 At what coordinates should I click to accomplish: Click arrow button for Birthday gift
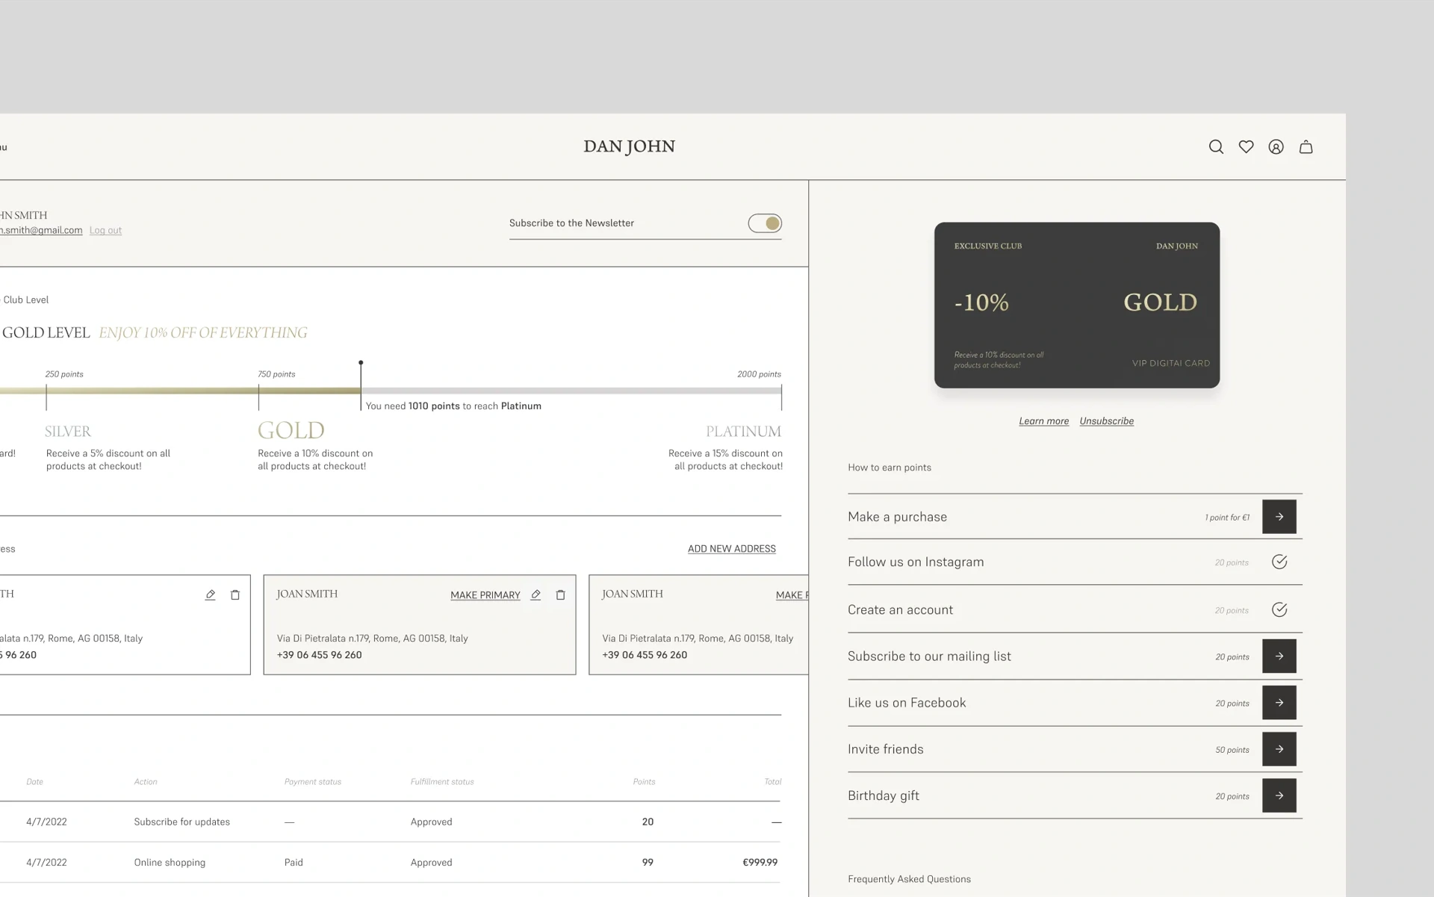[x=1279, y=795]
